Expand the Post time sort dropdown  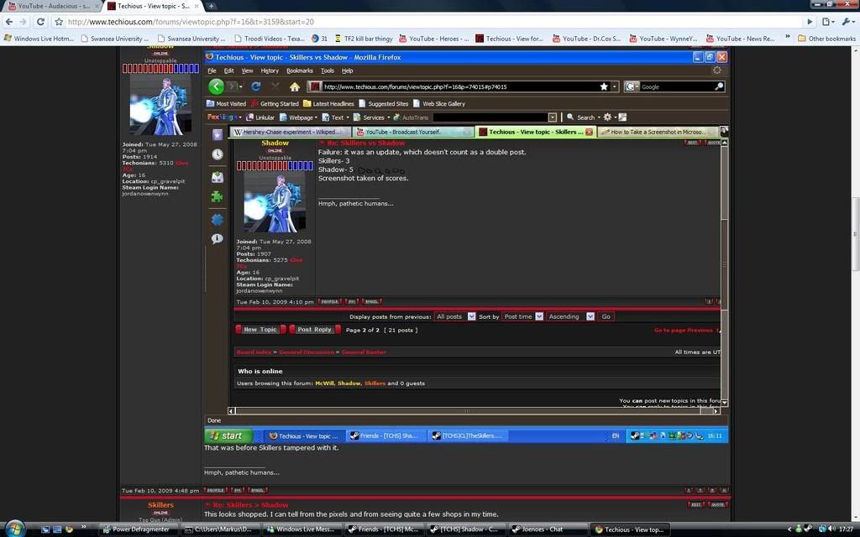(522, 316)
